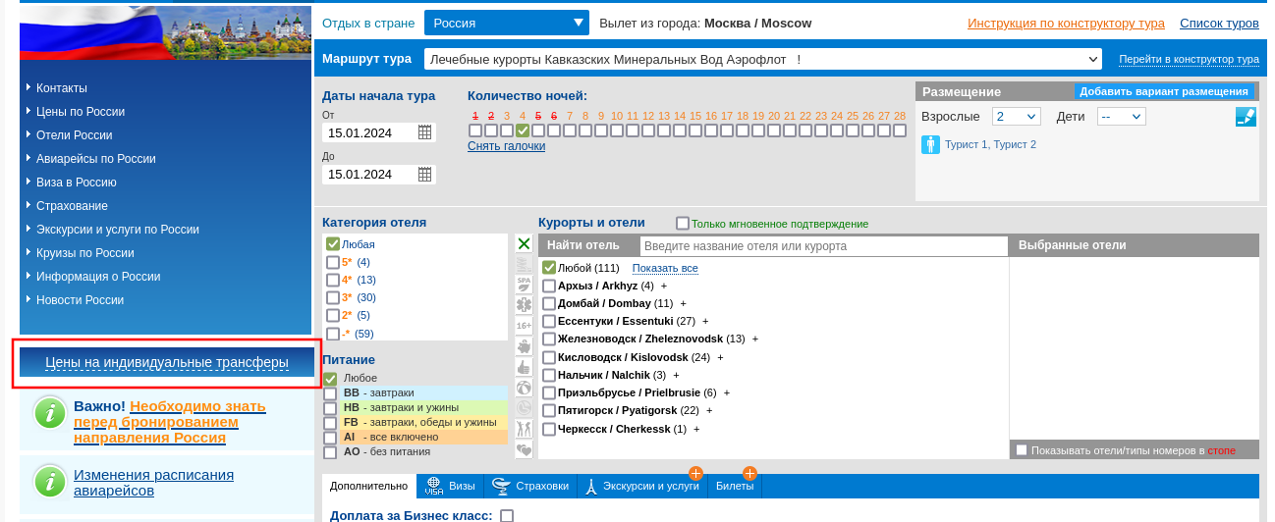Click the 'Снять галочки' link
The width and height of the screenshot is (1275, 522).
506,146
